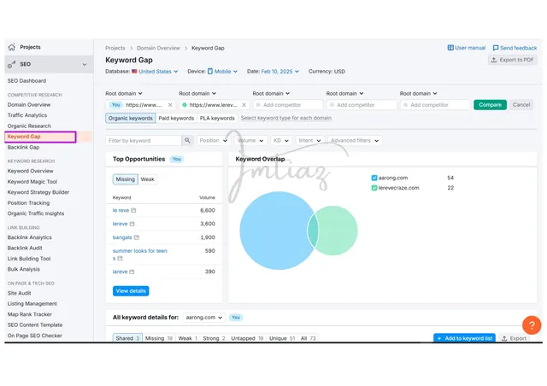Go to Domain Overview breadcrumb

point(158,48)
